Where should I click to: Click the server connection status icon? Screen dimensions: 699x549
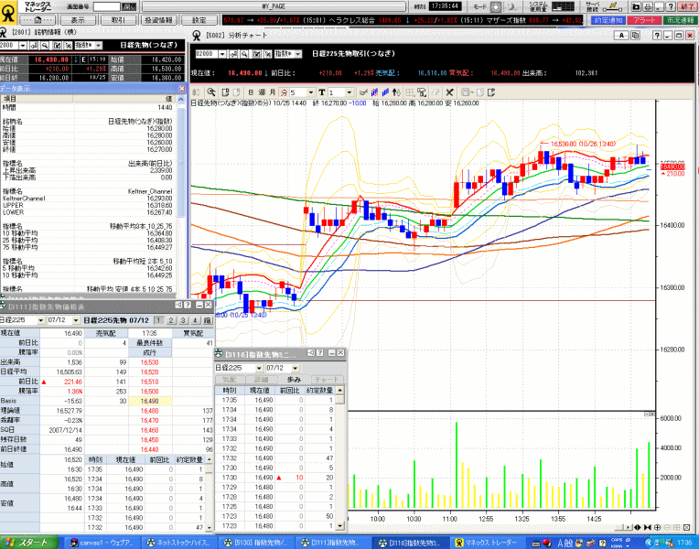coord(613,6)
